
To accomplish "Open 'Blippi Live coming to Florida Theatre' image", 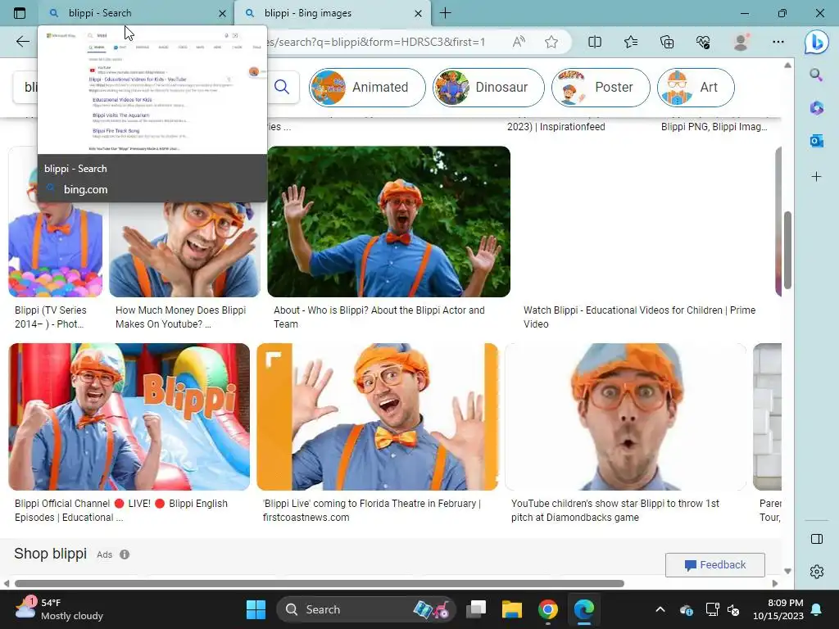I will click(377, 417).
